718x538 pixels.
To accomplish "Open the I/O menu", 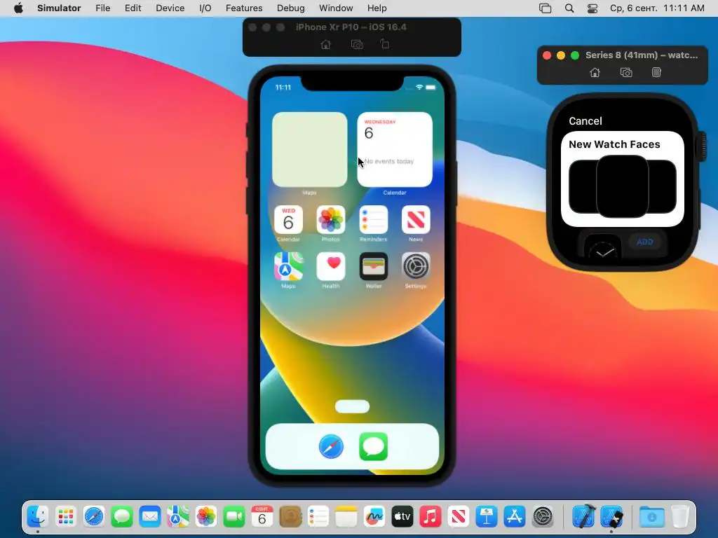I will tap(205, 8).
